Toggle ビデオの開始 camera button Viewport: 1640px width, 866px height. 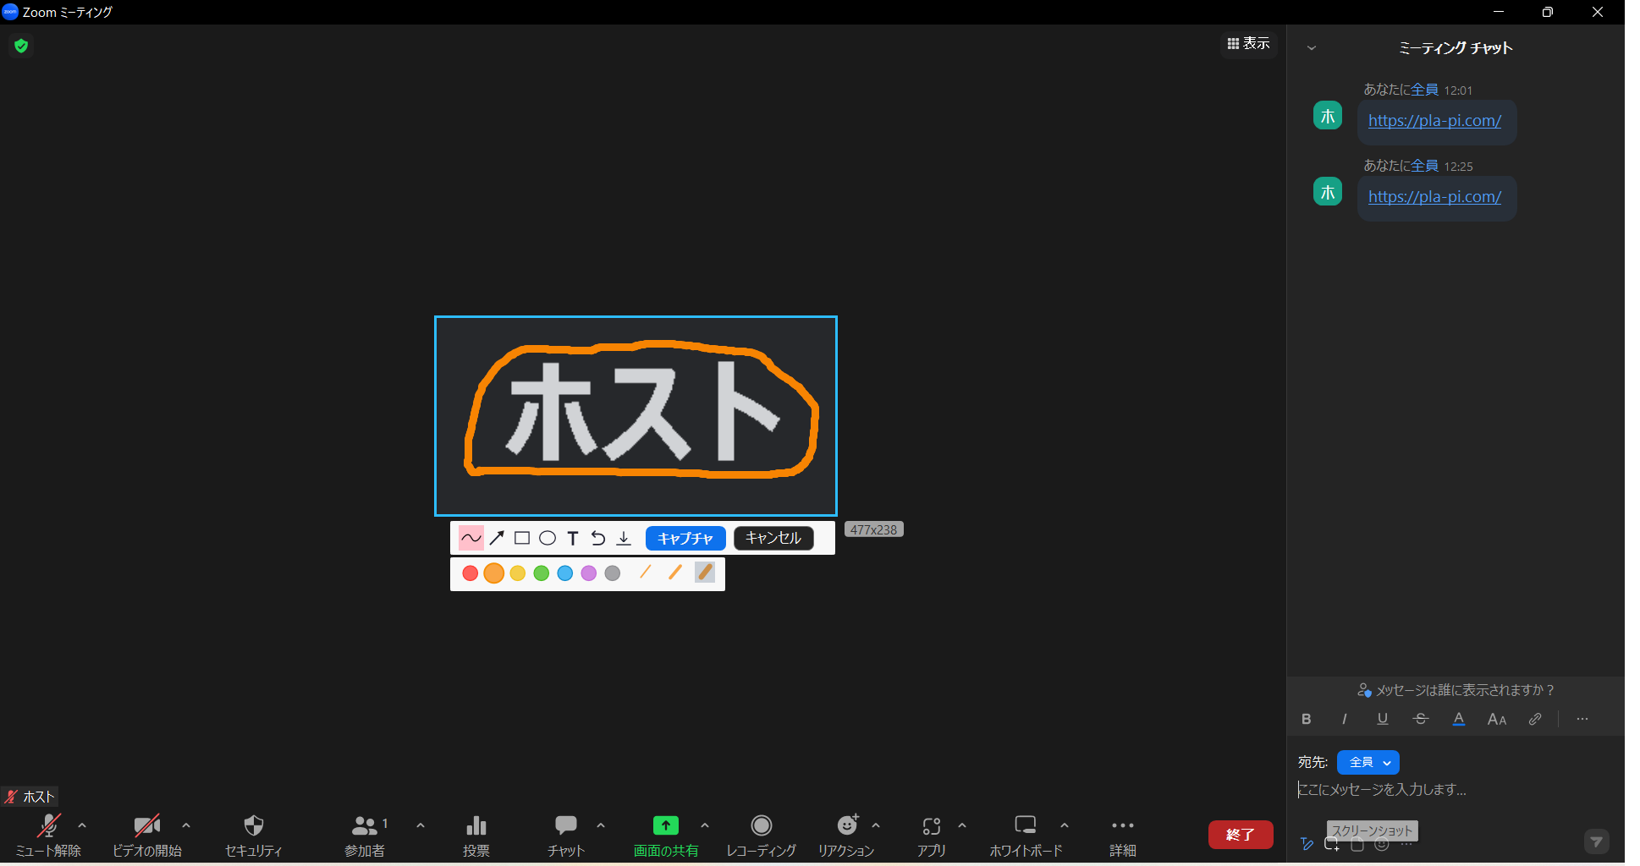(x=146, y=835)
